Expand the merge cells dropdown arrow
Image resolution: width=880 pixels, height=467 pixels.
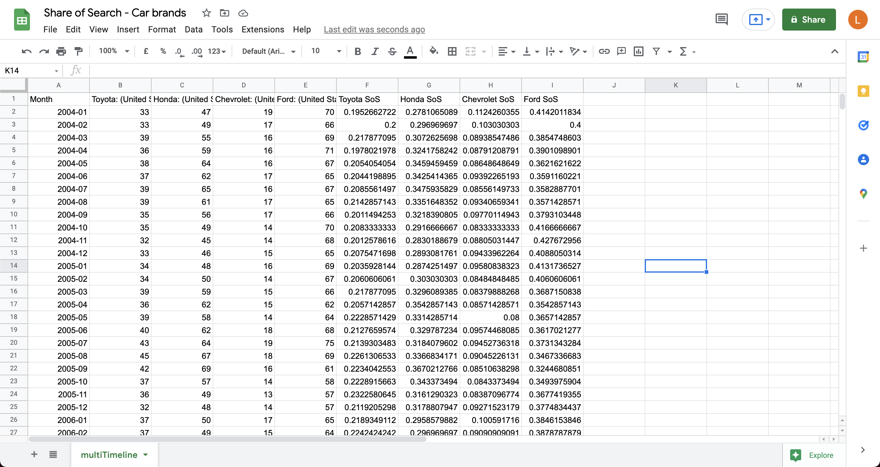point(484,52)
